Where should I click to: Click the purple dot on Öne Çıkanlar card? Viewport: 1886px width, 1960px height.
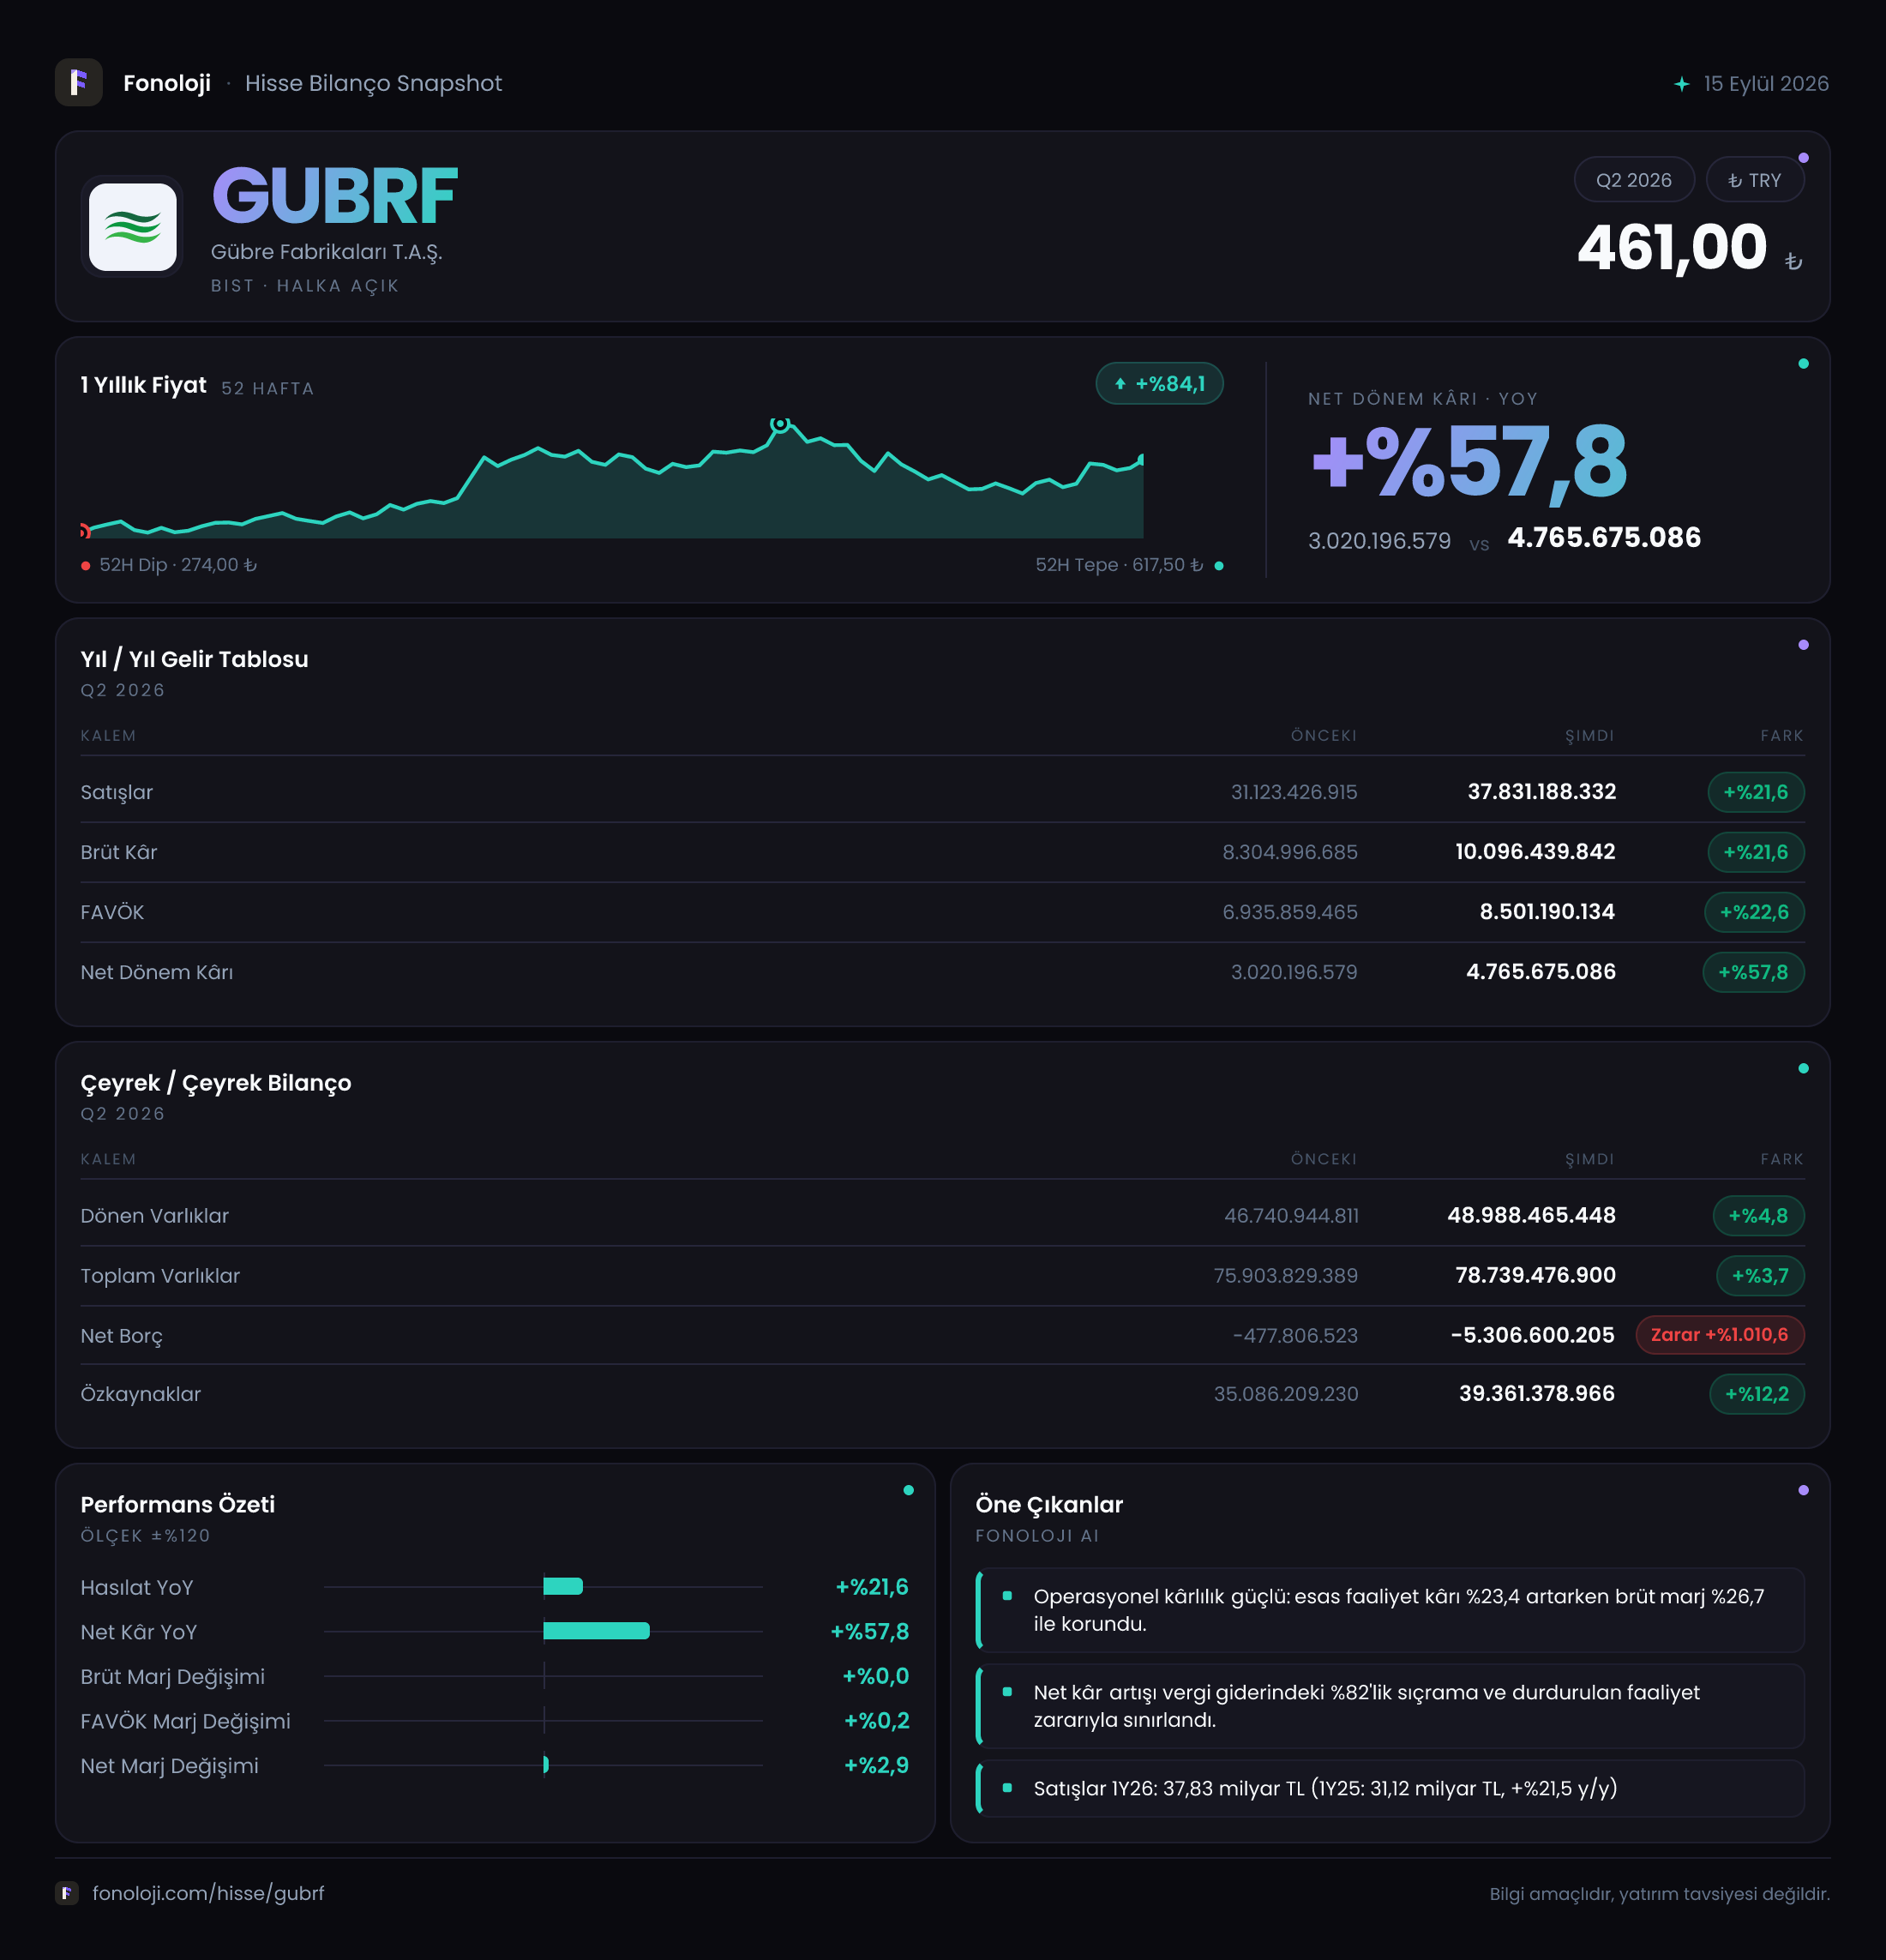pyautogui.click(x=1803, y=1490)
